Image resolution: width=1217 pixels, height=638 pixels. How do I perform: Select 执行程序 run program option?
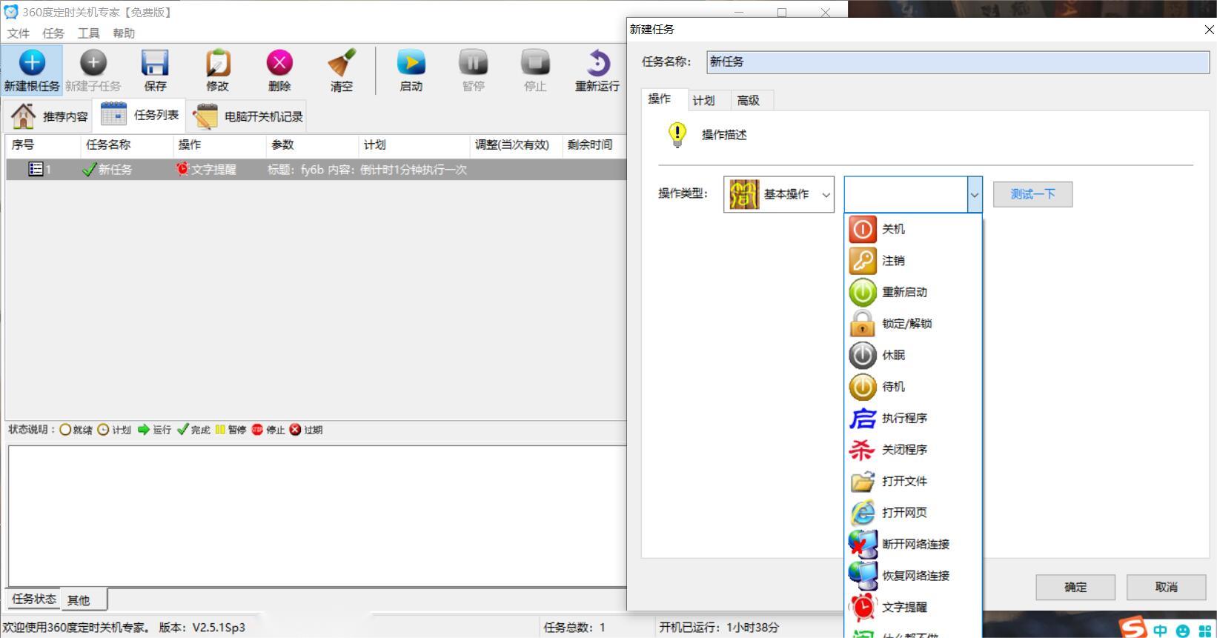point(913,418)
